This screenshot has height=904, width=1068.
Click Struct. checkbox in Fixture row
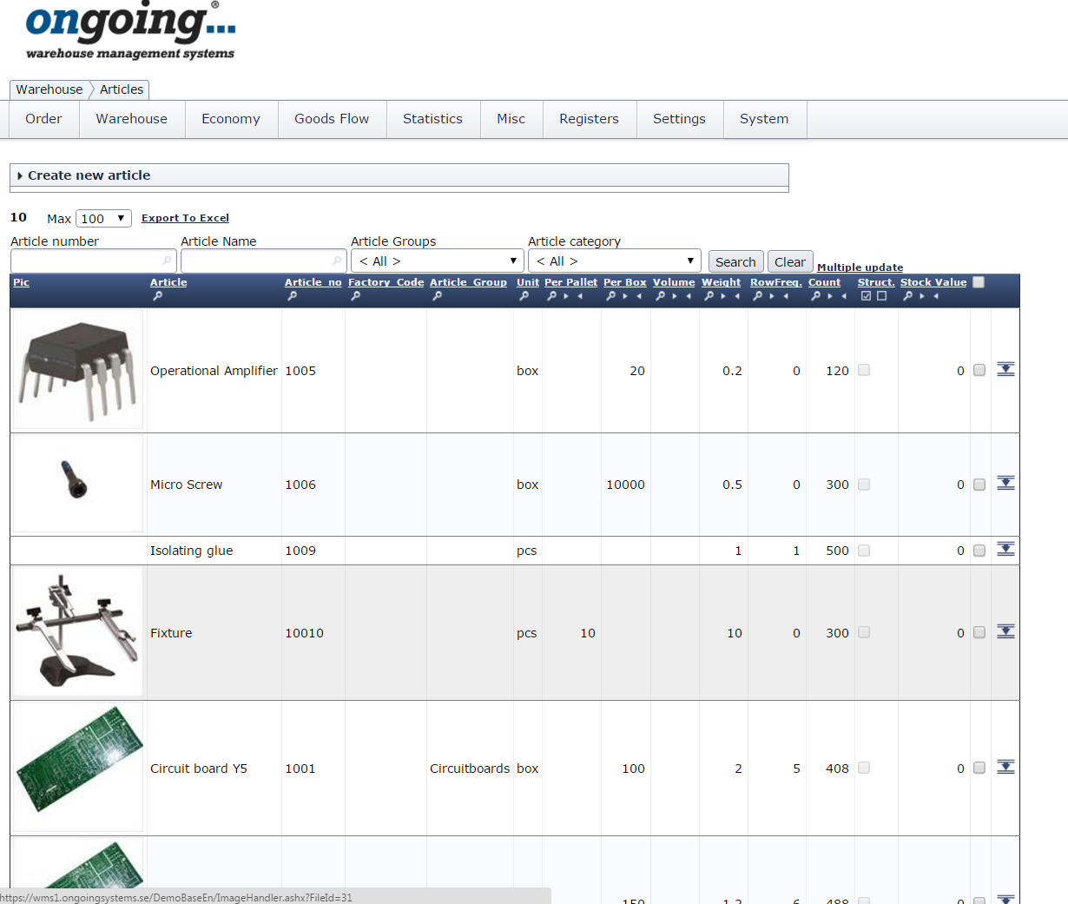[x=864, y=632]
